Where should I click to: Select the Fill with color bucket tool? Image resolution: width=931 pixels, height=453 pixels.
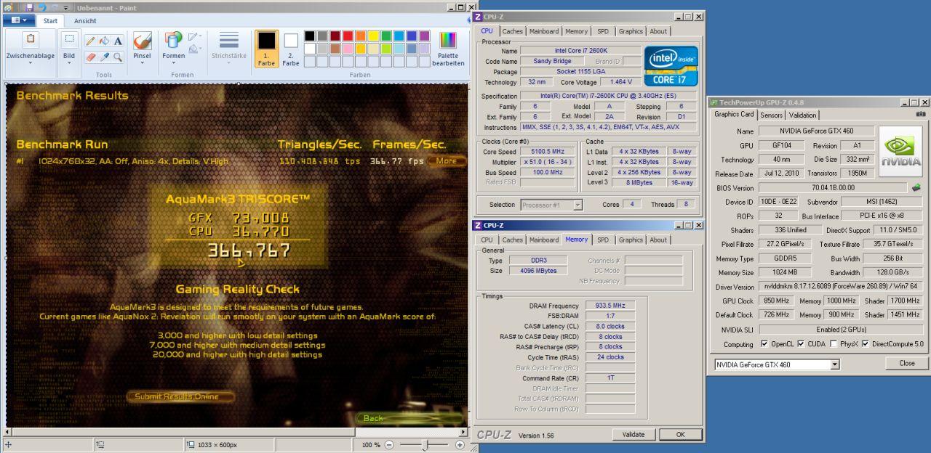coord(104,41)
